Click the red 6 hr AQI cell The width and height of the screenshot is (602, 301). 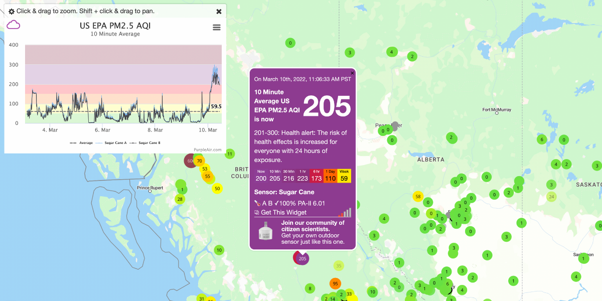coord(317,177)
